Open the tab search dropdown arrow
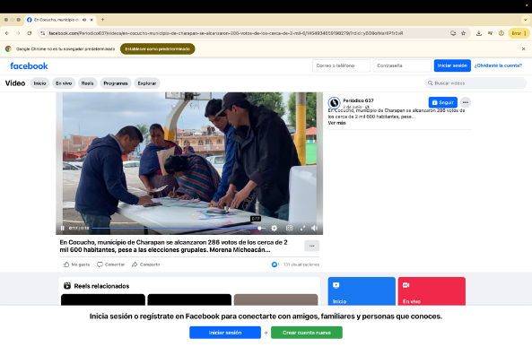Viewport: 532px width, 347px height. coord(525,20)
